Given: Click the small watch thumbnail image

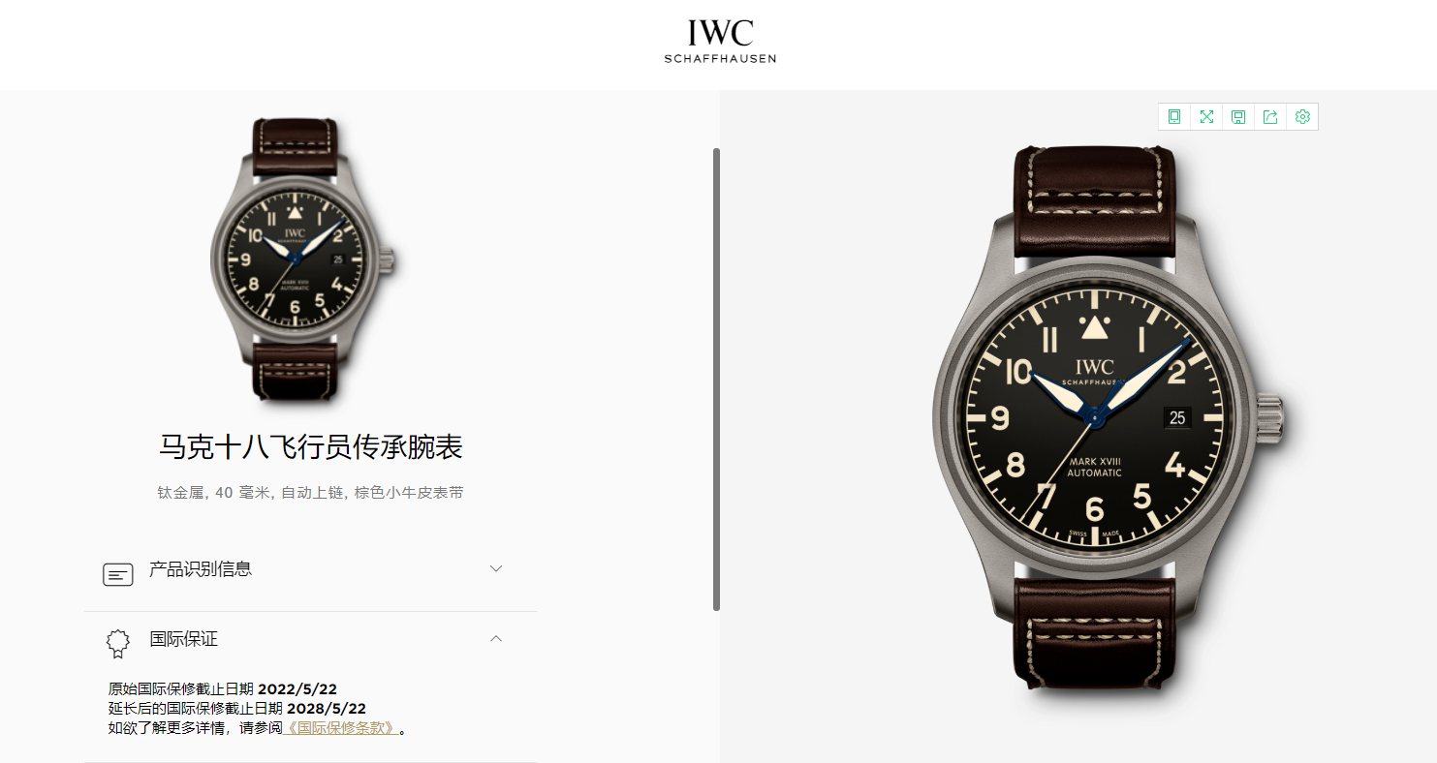Looking at the screenshot, I should click(x=303, y=260).
